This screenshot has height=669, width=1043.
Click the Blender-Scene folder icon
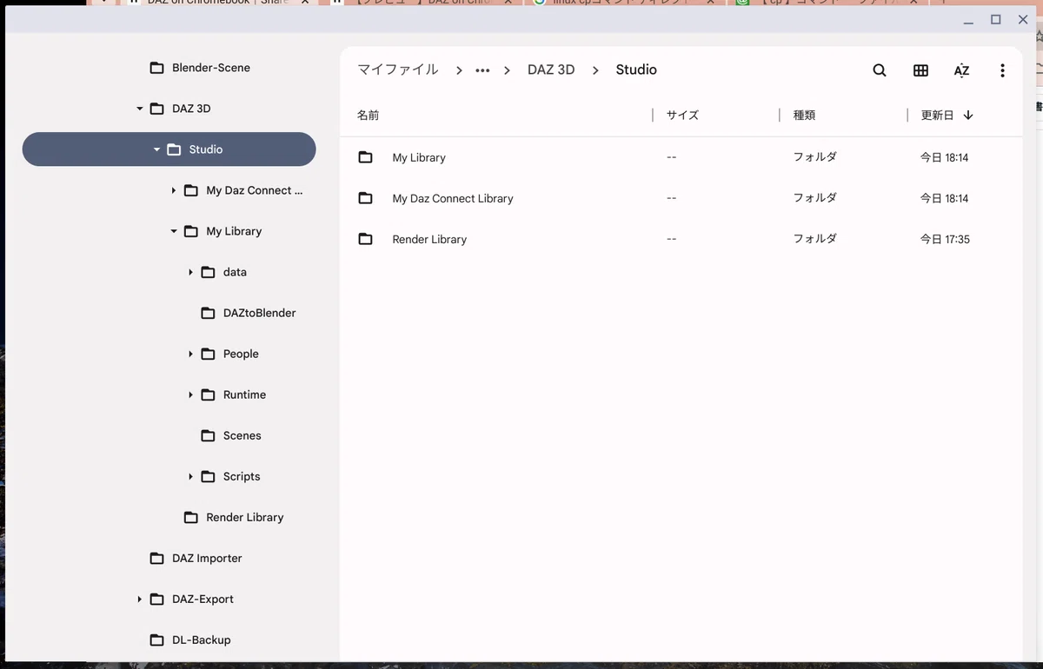tap(156, 68)
